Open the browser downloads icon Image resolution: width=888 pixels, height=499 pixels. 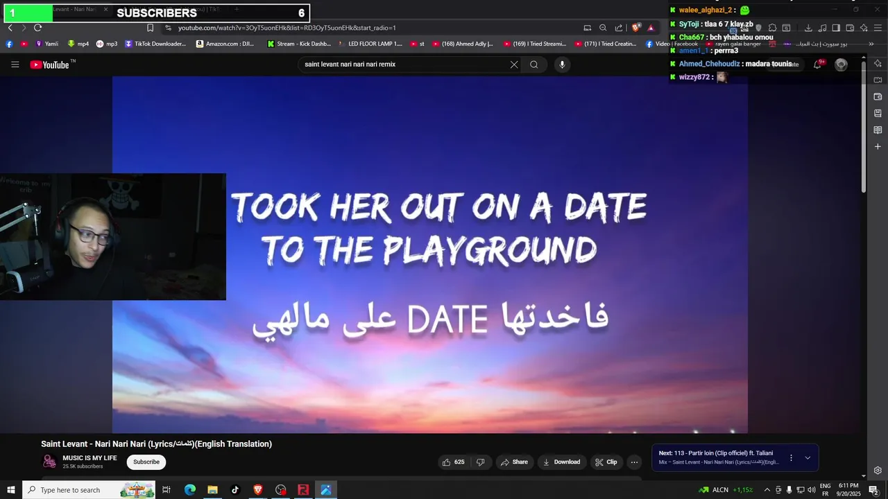coord(808,28)
